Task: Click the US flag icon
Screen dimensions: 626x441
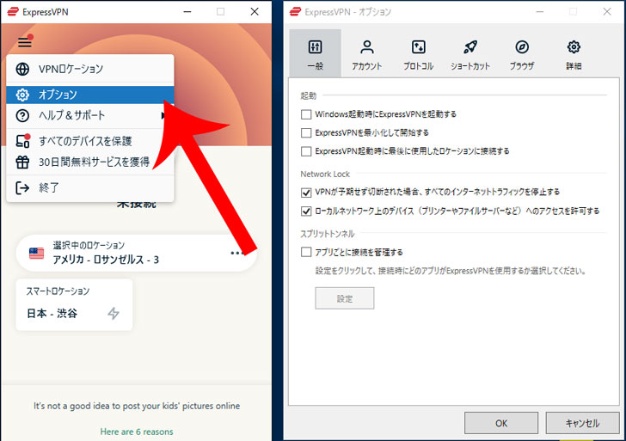Action: click(37, 253)
